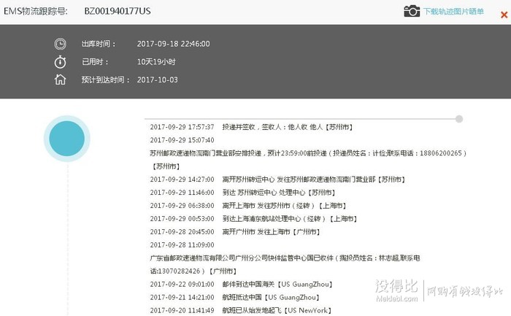Click the 已用时 label
Viewport: 511px width, 316px height.
tap(95, 62)
